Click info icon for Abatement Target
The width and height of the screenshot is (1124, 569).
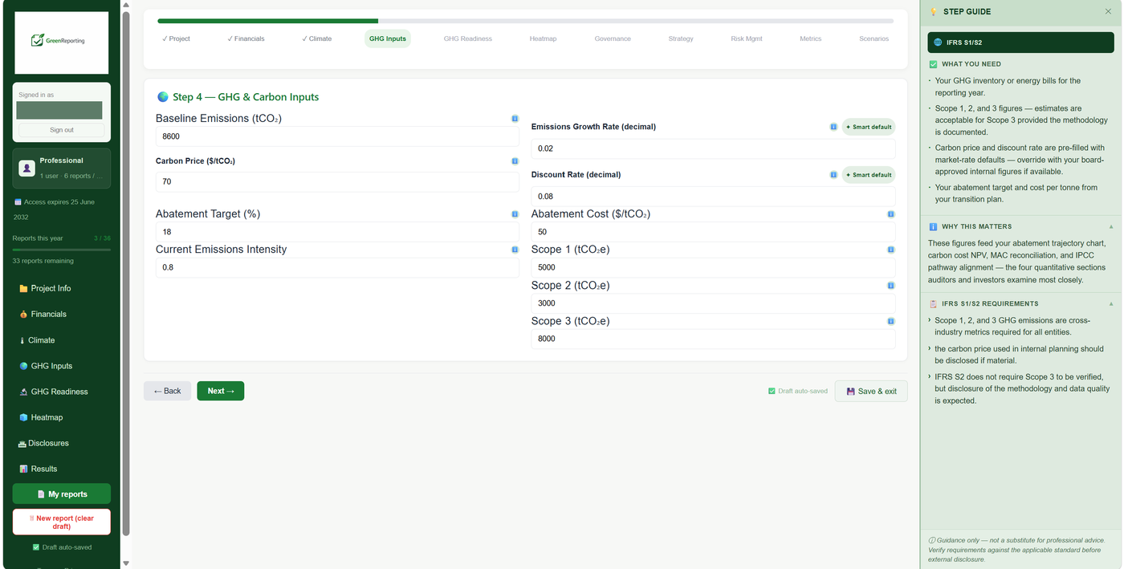coord(515,214)
